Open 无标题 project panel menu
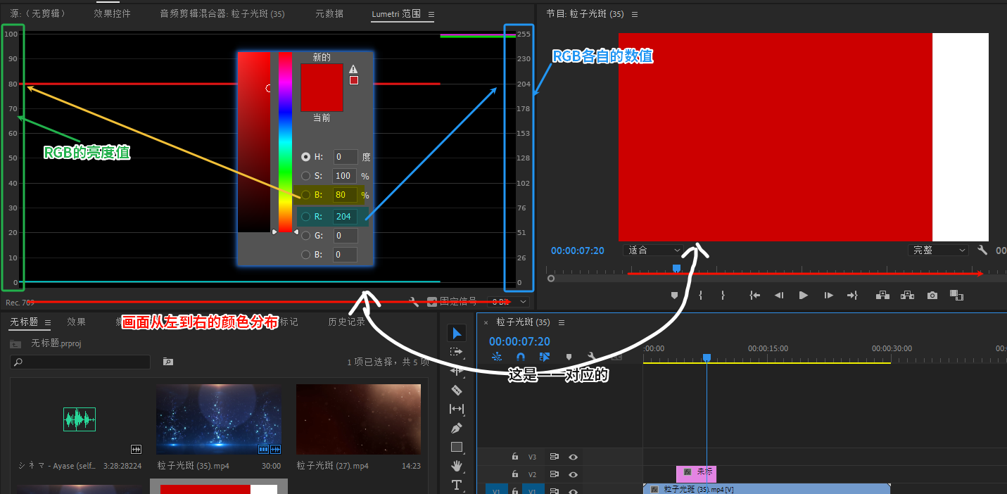This screenshot has height=494, width=1007. tap(48, 322)
